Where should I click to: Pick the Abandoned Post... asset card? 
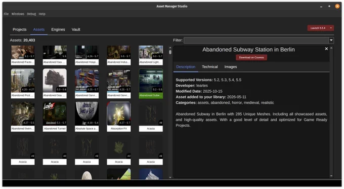pyautogui.click(x=23, y=84)
